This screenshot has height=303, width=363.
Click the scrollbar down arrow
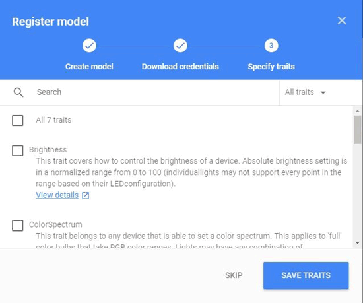(358, 242)
